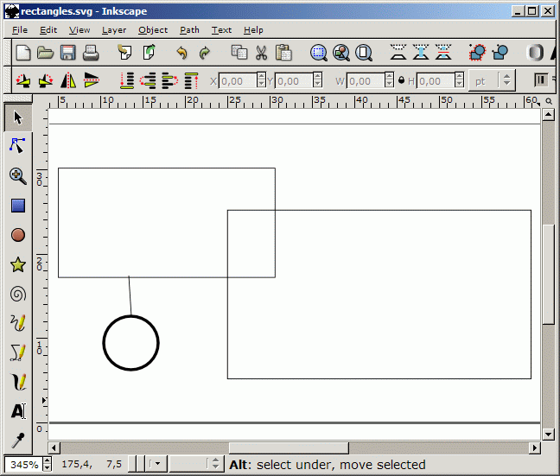Select the Calligraphy tool
Viewport: 560px width, 476px height.
click(x=18, y=382)
